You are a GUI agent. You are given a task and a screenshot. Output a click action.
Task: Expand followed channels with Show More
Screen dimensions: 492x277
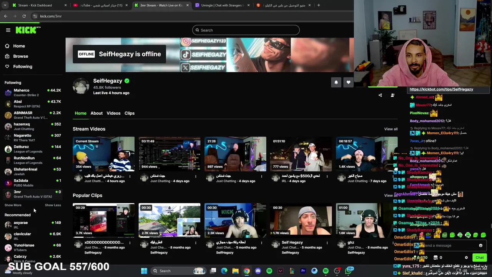pyautogui.click(x=13, y=205)
